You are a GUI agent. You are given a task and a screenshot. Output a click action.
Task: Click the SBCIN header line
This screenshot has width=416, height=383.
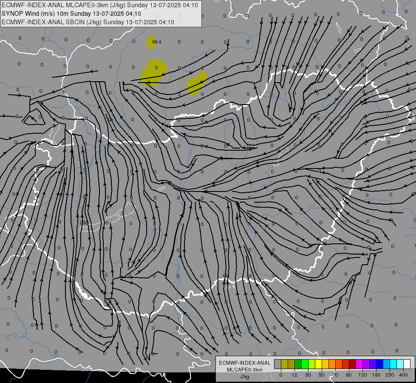[x=88, y=22]
